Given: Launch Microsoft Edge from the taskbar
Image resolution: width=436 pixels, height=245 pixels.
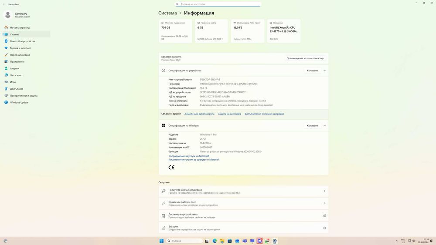Looking at the screenshot, I should click(x=215, y=241).
